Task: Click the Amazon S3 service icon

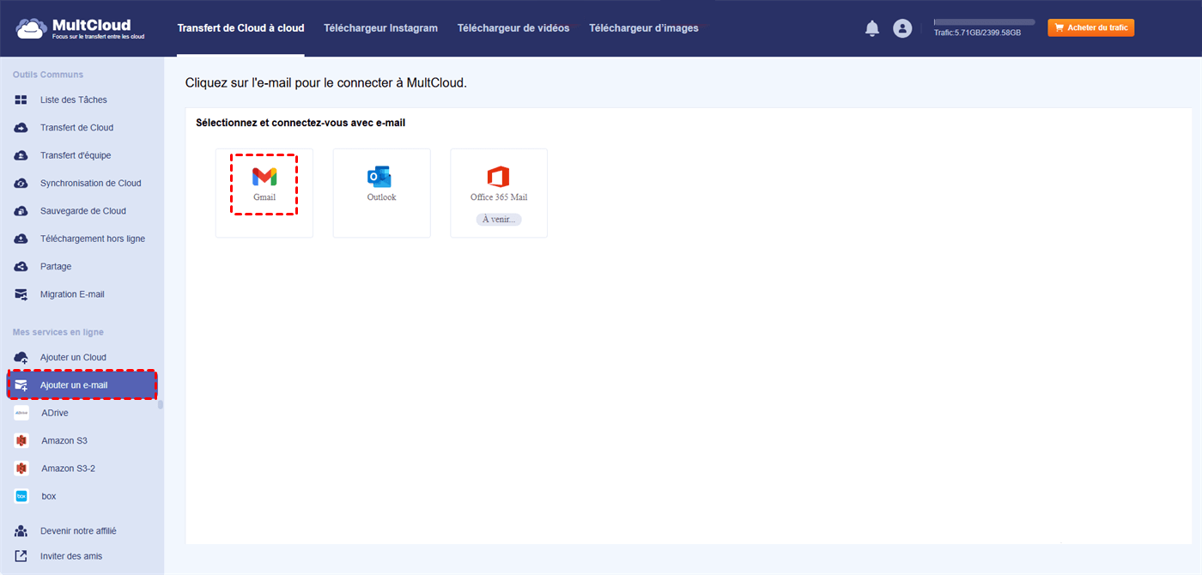Action: tap(21, 440)
